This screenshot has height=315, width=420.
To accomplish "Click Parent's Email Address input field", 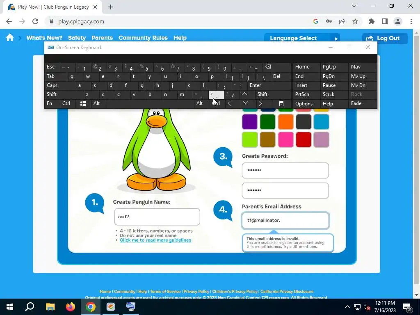I will pyautogui.click(x=285, y=220).
